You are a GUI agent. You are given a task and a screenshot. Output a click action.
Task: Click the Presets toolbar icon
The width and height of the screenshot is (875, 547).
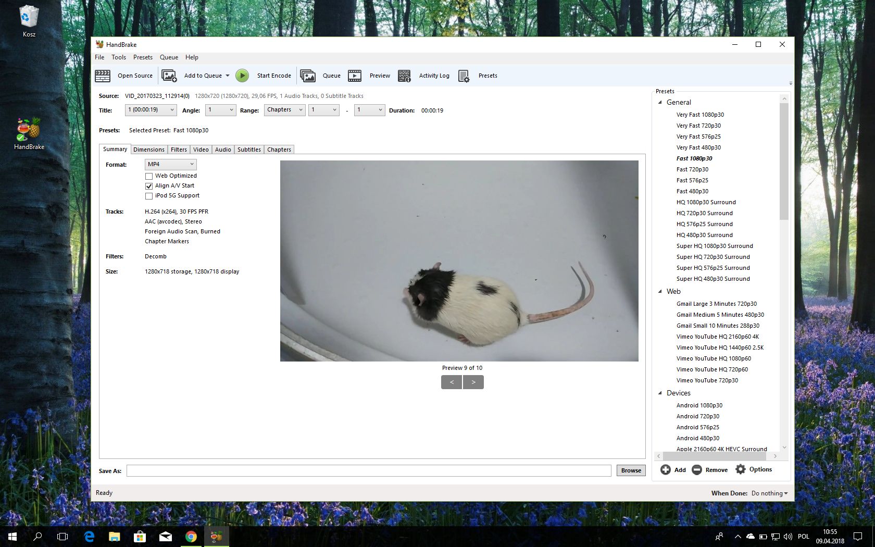click(464, 76)
